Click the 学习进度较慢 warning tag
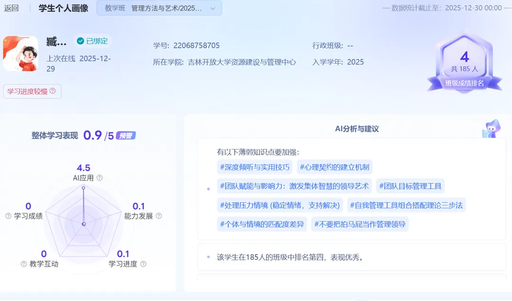The width and height of the screenshot is (512, 301). point(32,91)
